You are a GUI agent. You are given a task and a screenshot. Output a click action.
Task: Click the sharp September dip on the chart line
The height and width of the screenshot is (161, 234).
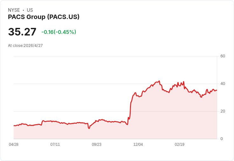coord(89,128)
